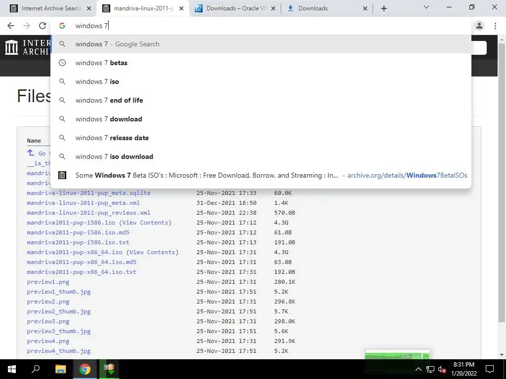Image resolution: width=506 pixels, height=379 pixels.
Task: Open preview3_thumb.jpg file link
Action: pyautogui.click(x=59, y=331)
